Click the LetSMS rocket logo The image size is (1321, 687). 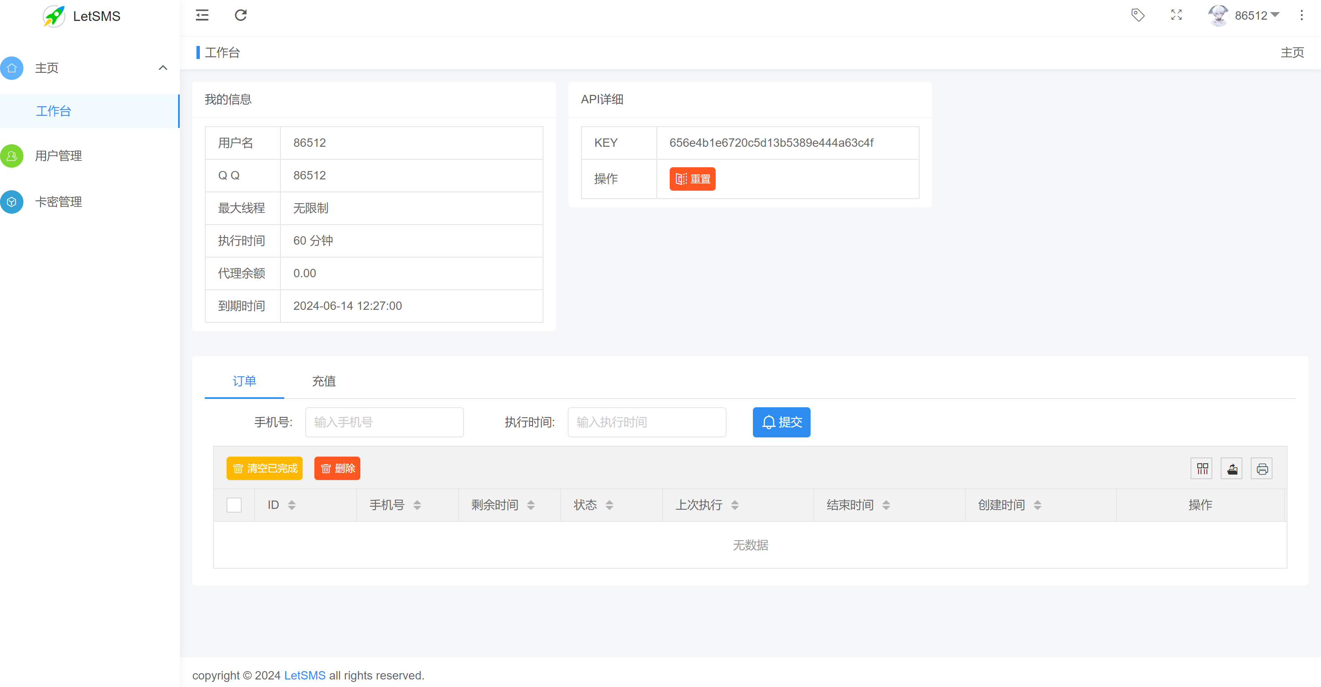click(x=54, y=16)
